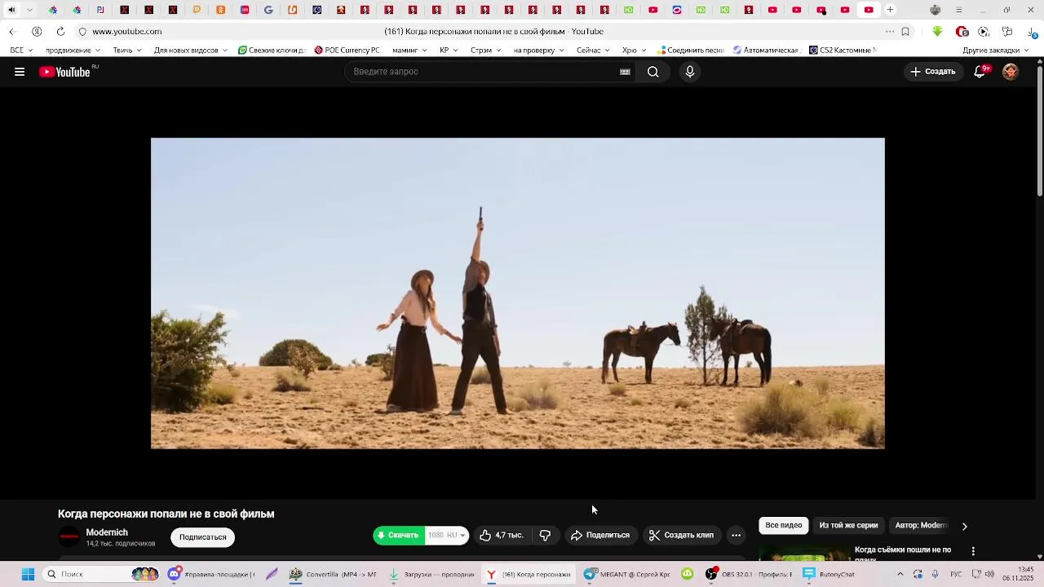Open the Автоматическая bookmark
Screen dimensions: 1044x587
(x=766, y=51)
